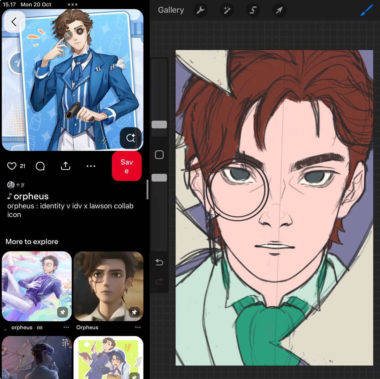The height and width of the screenshot is (379, 380).
Task: Open the Procreate Gallery
Action: pyautogui.click(x=171, y=10)
